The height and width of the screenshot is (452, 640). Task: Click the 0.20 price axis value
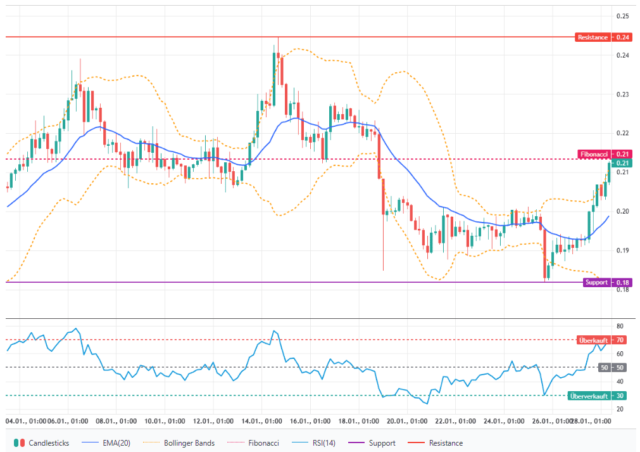point(622,211)
